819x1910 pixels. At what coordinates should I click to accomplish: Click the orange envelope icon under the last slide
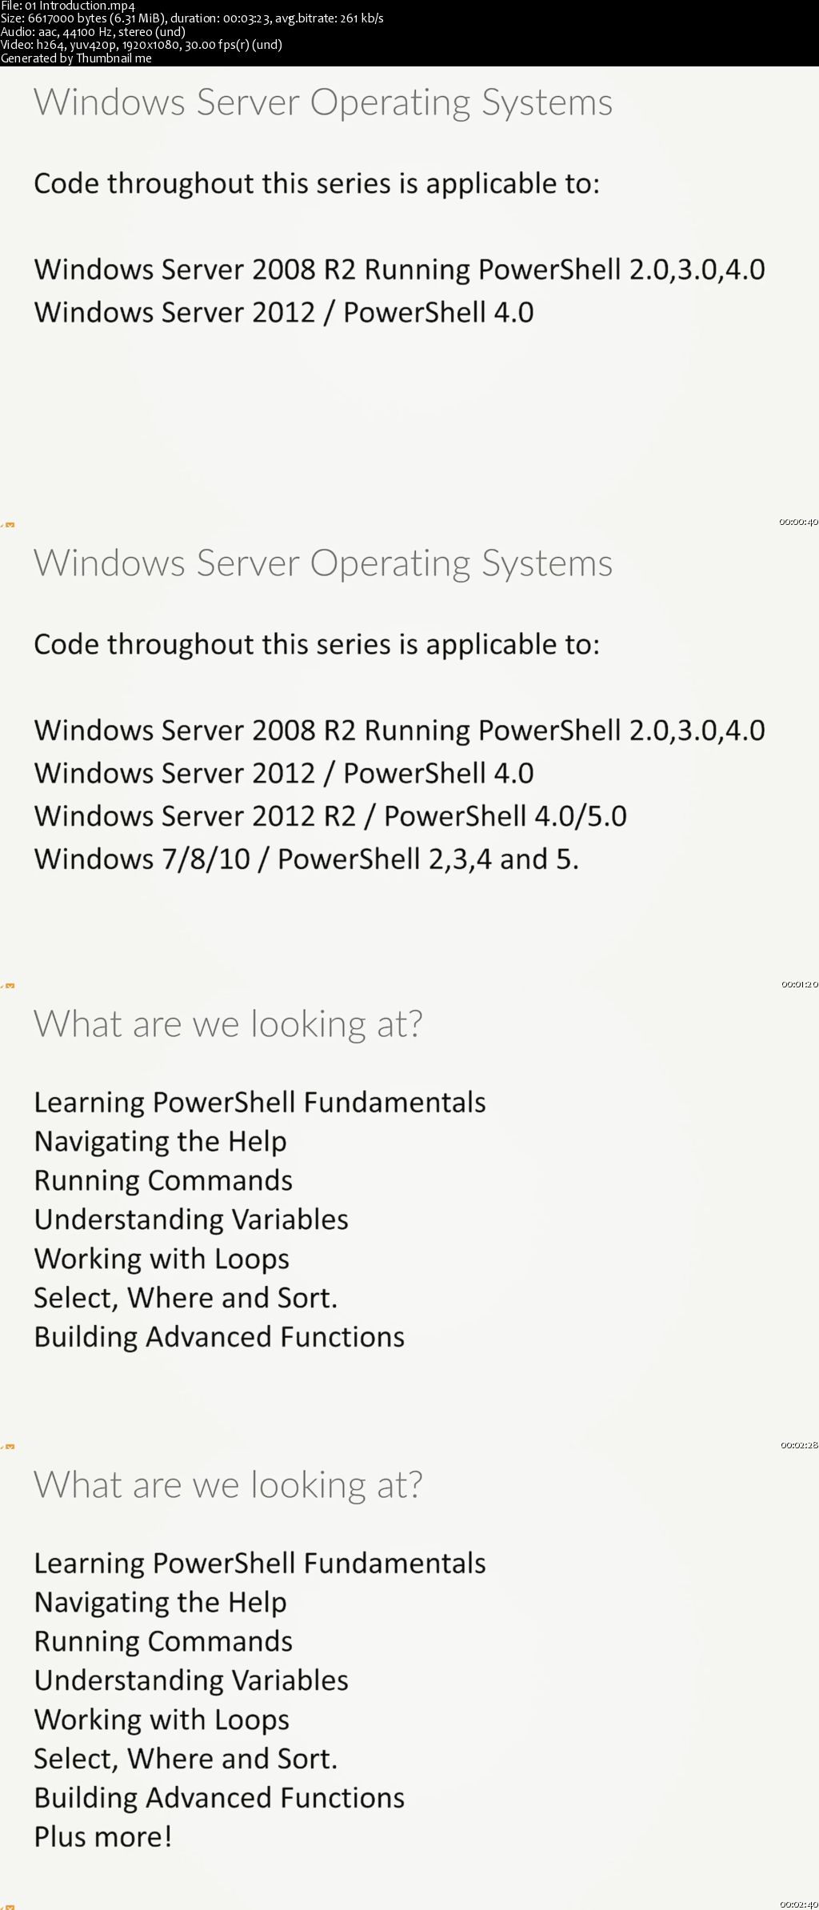(x=10, y=1907)
